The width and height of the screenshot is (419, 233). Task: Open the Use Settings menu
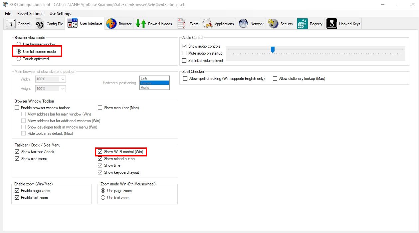pos(60,14)
